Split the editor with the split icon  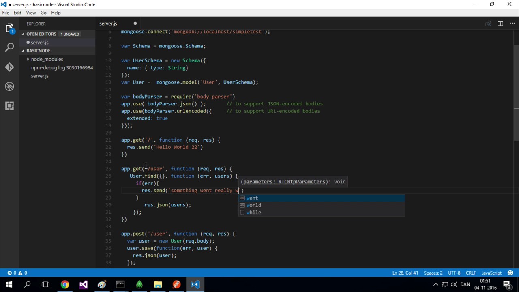pos(500,24)
